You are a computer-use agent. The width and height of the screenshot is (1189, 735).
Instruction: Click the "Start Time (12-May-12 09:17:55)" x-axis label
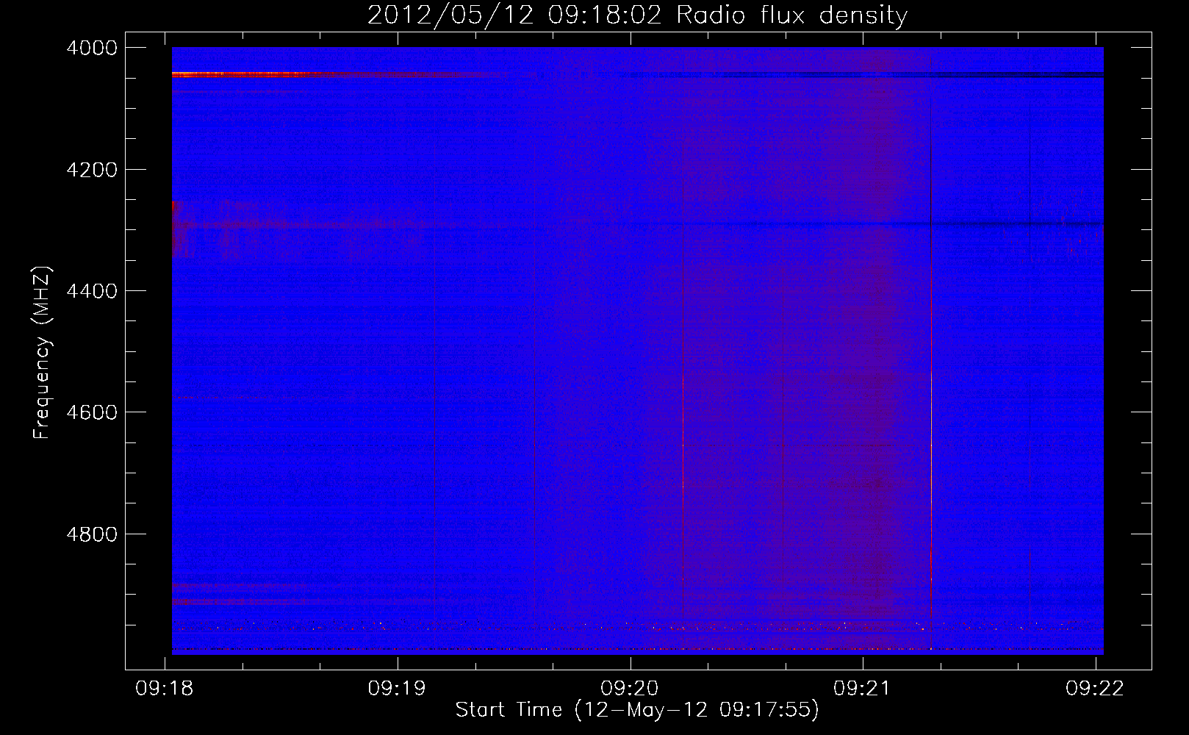[636, 710]
